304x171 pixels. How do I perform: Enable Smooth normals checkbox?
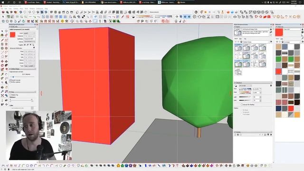(10, 80)
